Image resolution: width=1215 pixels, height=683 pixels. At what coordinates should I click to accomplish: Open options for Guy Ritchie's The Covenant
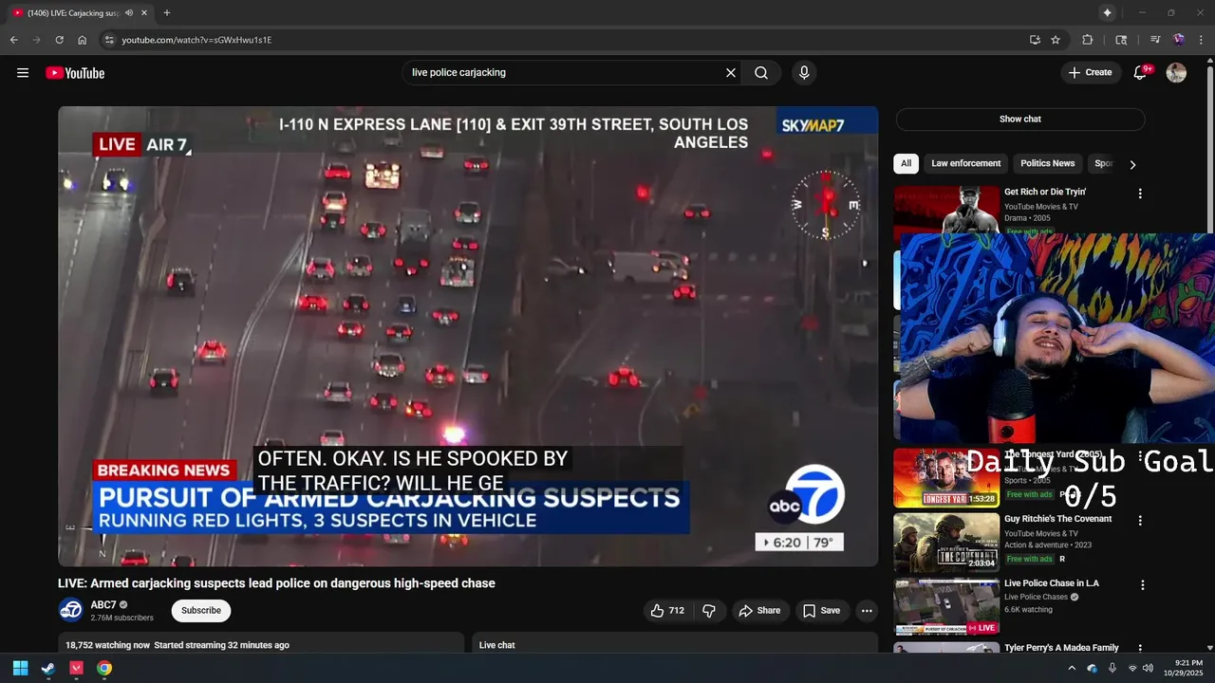1140,521
